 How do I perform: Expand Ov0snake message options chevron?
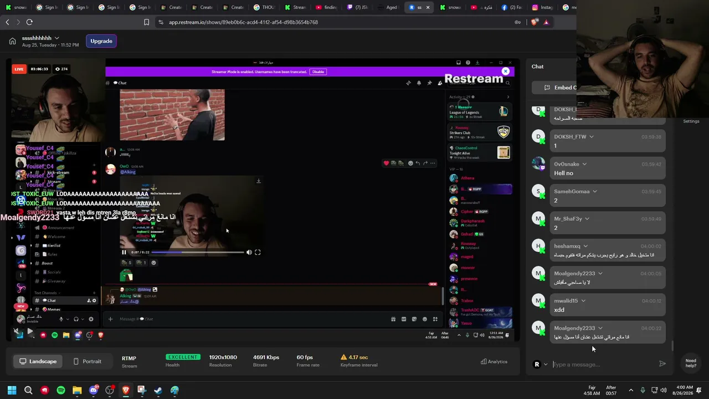click(x=584, y=164)
